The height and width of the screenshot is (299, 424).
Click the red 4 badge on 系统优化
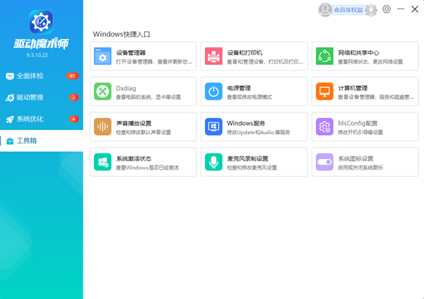[73, 119]
